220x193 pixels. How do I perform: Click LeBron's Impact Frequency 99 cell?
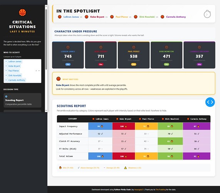pyautogui.click(x=100, y=126)
